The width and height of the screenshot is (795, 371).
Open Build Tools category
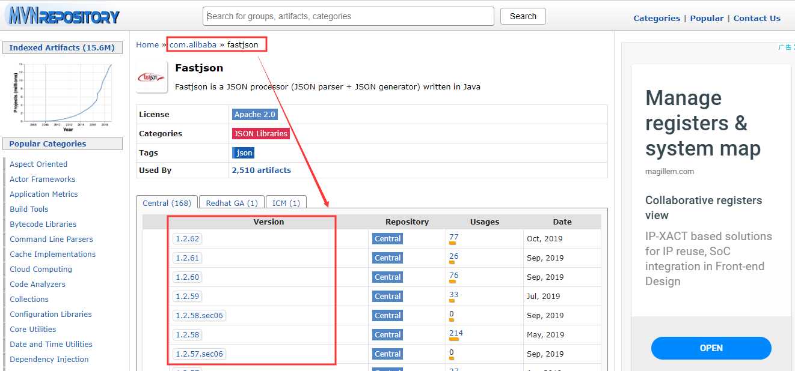(29, 209)
